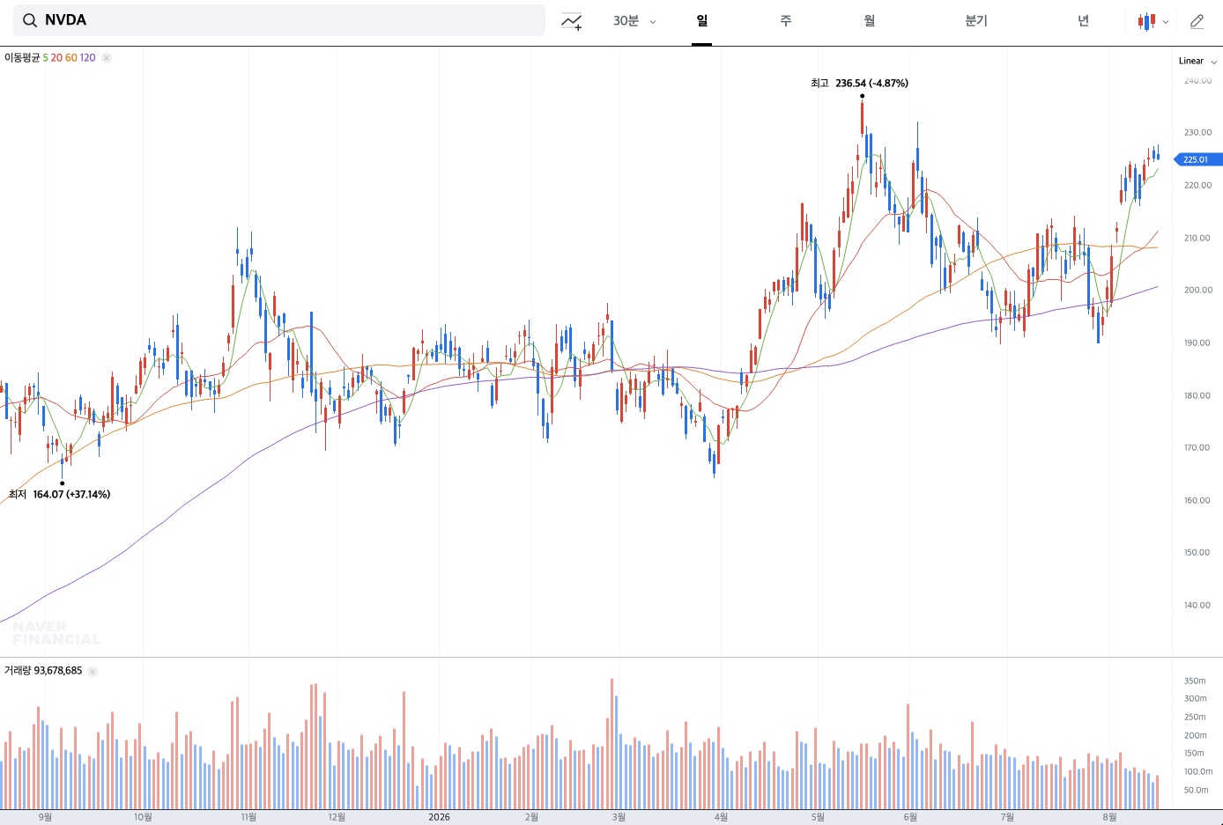Screen dimensions: 1223x825
Task: Click the 200.00 price axis label
Action: tap(1197, 290)
